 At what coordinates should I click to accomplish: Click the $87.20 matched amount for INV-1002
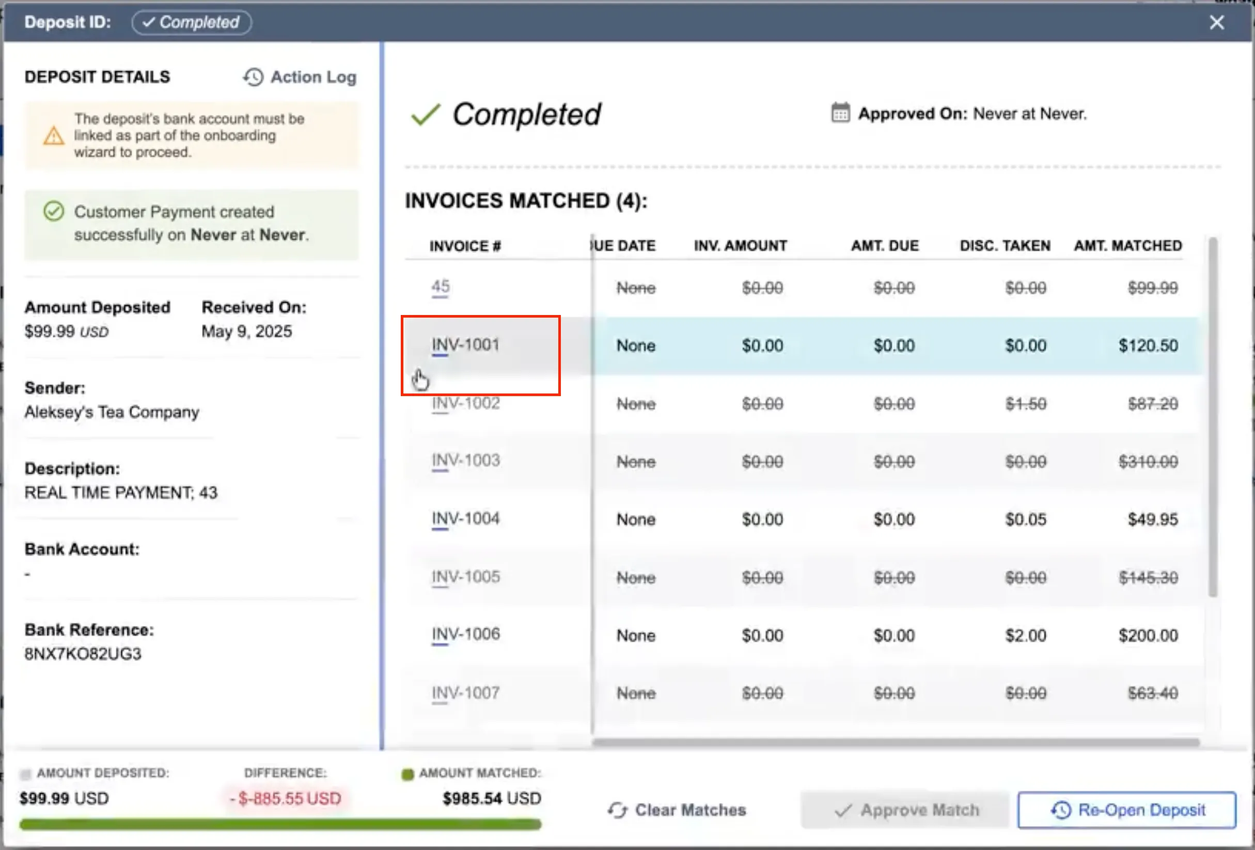click(1152, 404)
